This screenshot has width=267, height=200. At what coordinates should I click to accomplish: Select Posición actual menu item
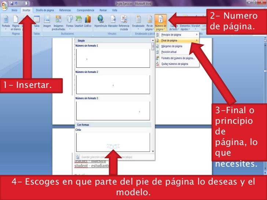click(177, 52)
